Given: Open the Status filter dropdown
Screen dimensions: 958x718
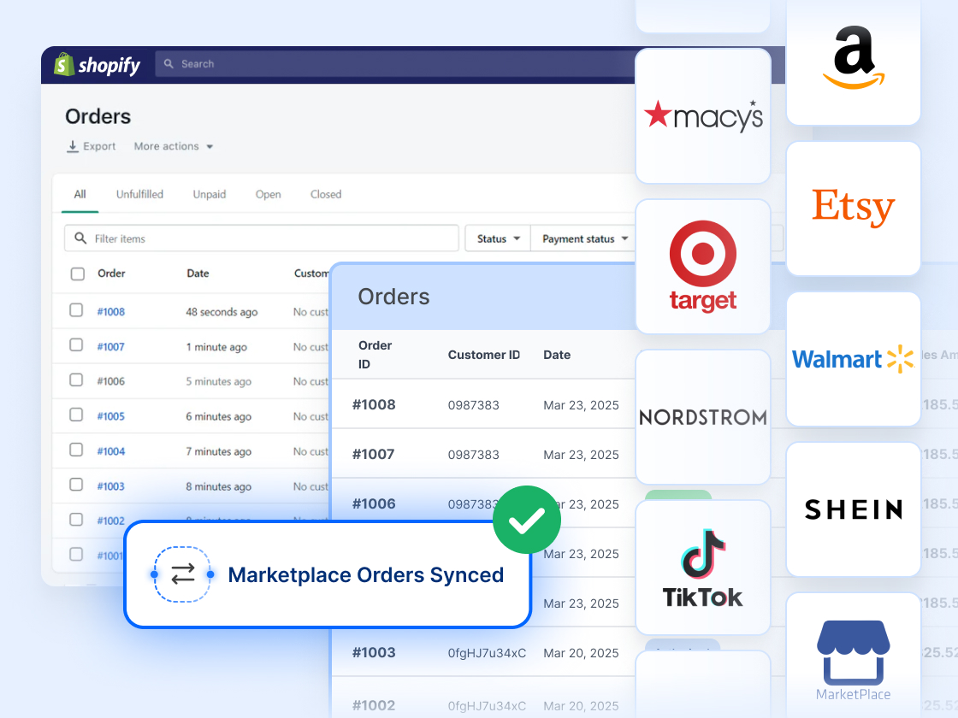Looking at the screenshot, I should pos(498,238).
